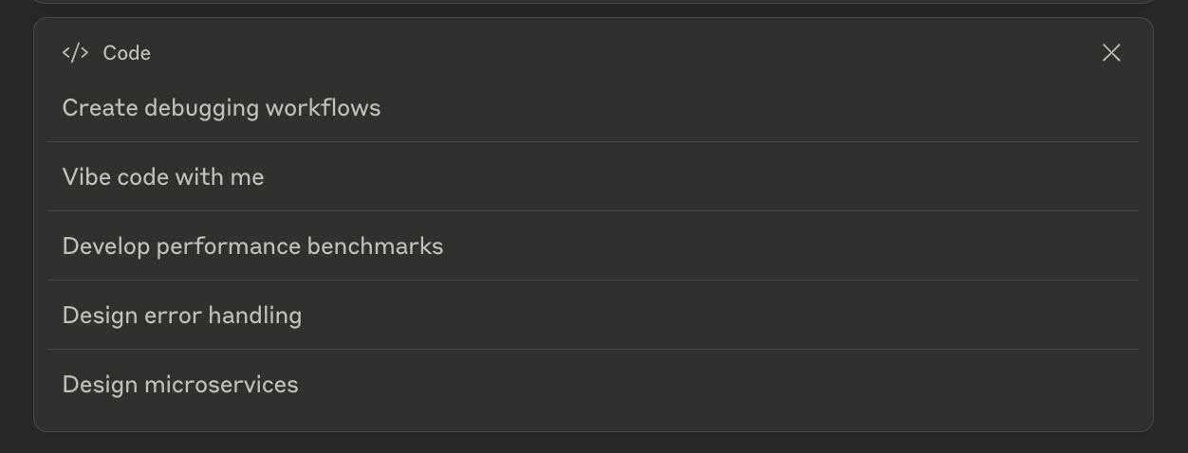Close the Code suggestions panel
1188x453 pixels.
[1111, 53]
